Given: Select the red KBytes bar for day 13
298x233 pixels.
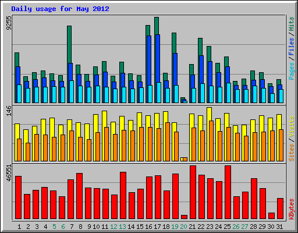Looking at the screenshot, I should point(123,195).
